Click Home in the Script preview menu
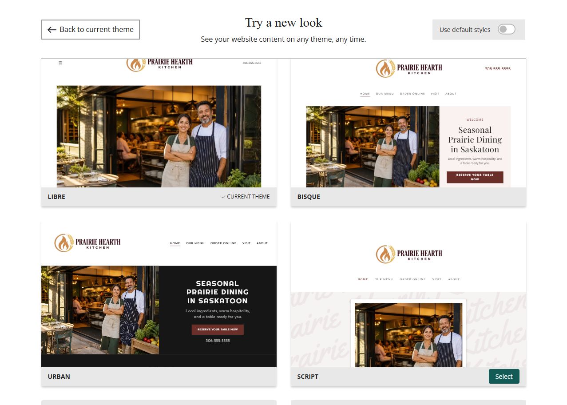 click(x=363, y=279)
